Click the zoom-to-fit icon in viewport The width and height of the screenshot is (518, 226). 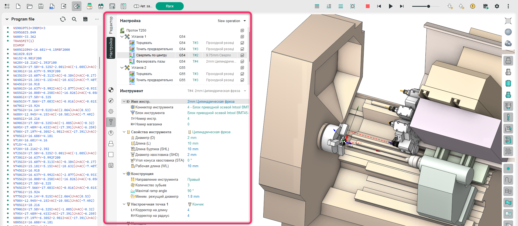pyautogui.click(x=508, y=21)
